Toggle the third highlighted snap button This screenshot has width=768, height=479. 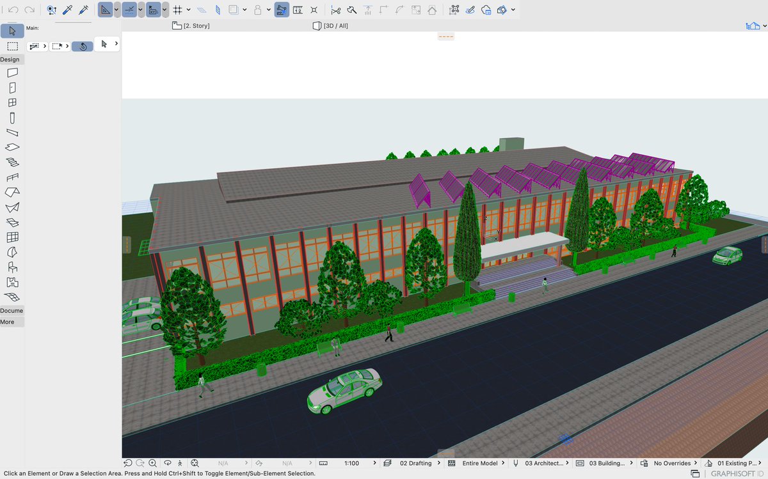pyautogui.click(x=154, y=10)
